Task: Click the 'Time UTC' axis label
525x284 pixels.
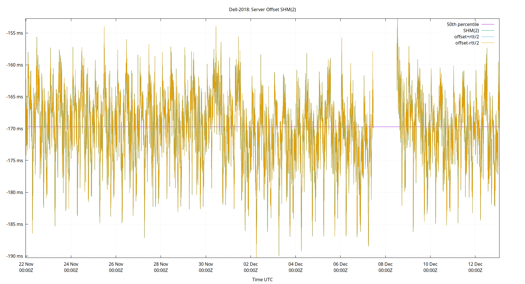Action: point(262,279)
